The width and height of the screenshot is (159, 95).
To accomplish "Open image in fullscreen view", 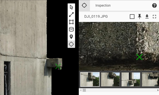I will pyautogui.click(x=154, y=16).
